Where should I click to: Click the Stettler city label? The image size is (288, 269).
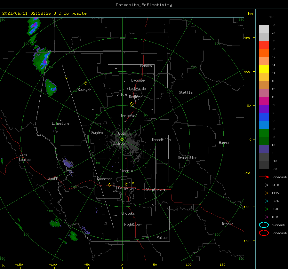(x=187, y=92)
